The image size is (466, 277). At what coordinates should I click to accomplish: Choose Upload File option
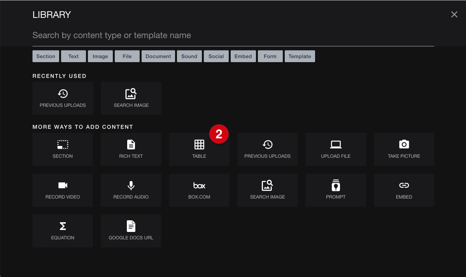pyautogui.click(x=336, y=149)
